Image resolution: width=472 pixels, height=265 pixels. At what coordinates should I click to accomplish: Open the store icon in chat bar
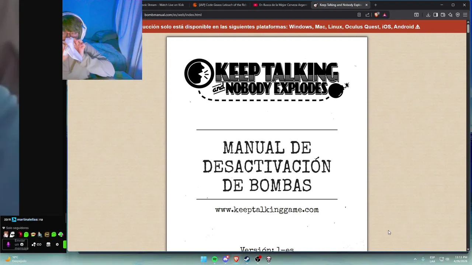coord(48,244)
